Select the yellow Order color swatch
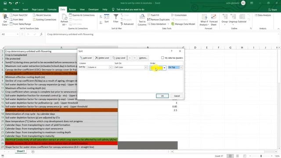 156,68
